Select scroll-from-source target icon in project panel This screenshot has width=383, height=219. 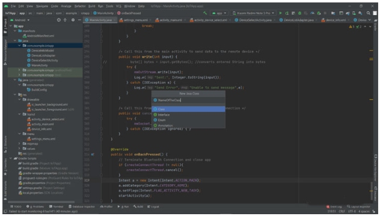coord(59,20)
